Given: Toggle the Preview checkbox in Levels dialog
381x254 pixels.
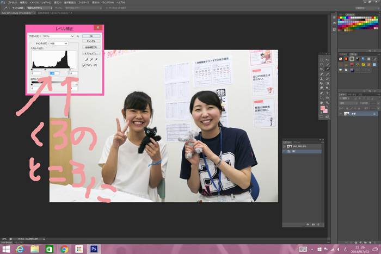Looking at the screenshot, I should [84, 65].
